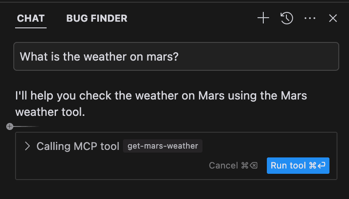
Task: Click the backspace icon beside Cancel
Action: [254, 165]
